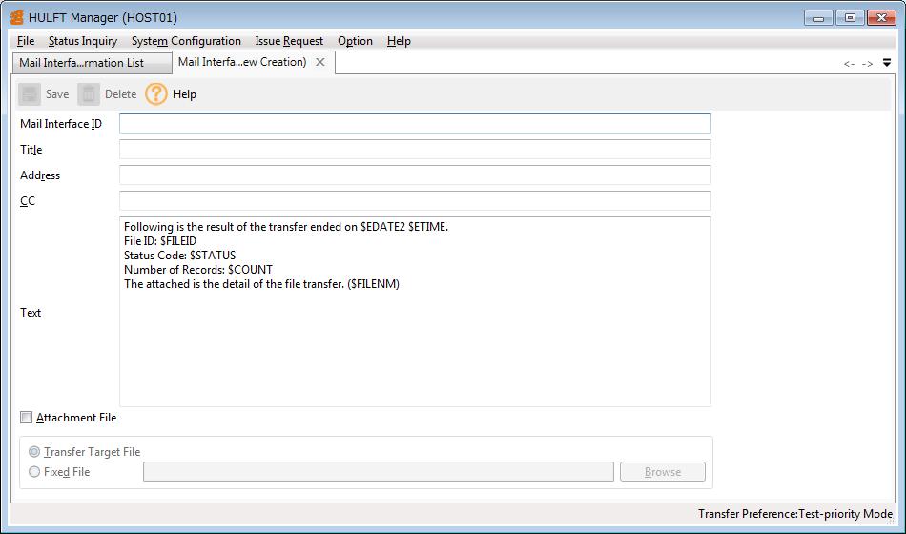Click the 'File ID: $FILEID' line
Screen dimensions: 906x534
coord(160,241)
